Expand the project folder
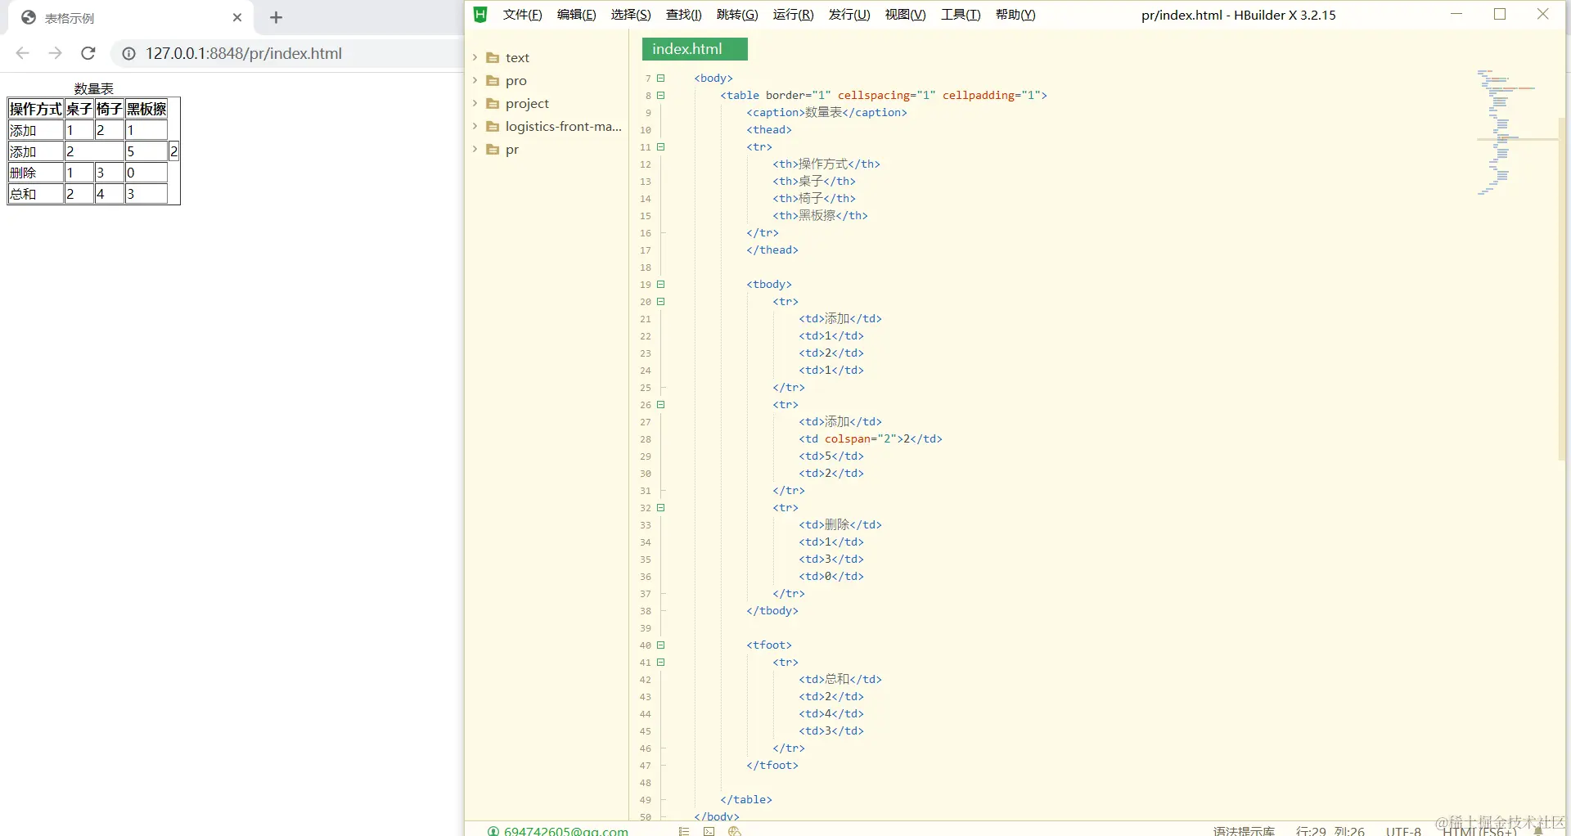1571x836 pixels. coord(475,104)
